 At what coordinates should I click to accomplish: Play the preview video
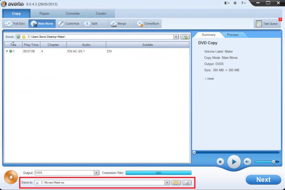[234, 162]
